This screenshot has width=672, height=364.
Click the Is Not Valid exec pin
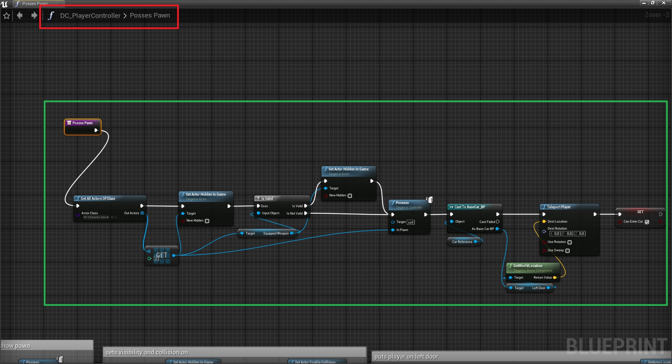click(x=306, y=213)
